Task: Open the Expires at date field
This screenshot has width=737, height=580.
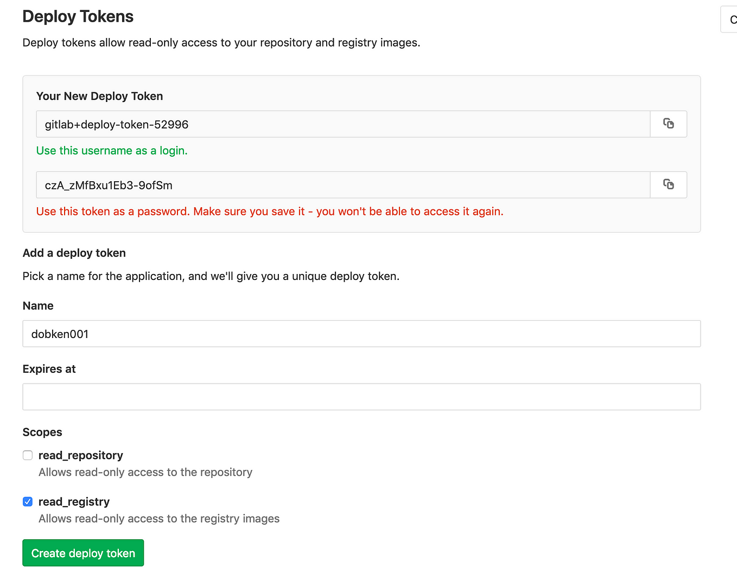Action: point(361,397)
